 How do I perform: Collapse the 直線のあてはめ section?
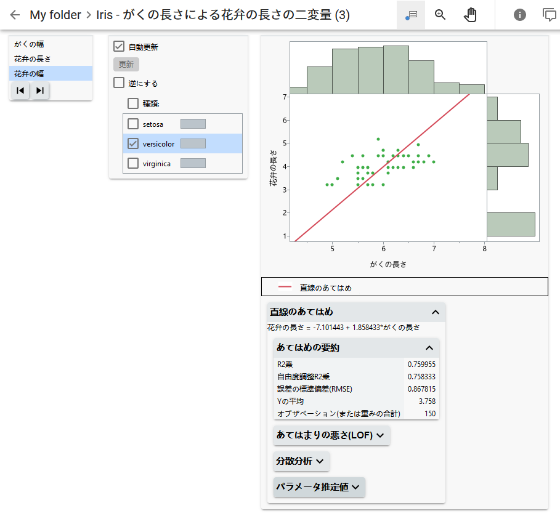click(436, 312)
